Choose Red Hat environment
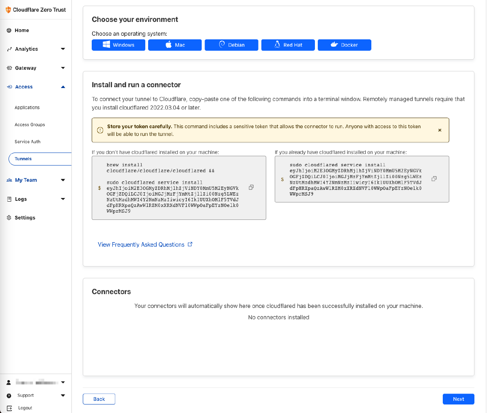Screen dimensions: 487x413 [x=288, y=45]
